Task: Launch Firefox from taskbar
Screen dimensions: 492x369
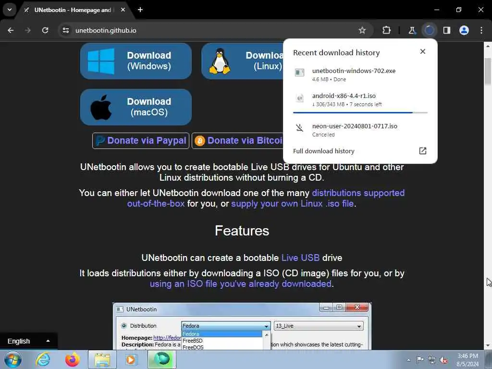Action: pos(72,359)
